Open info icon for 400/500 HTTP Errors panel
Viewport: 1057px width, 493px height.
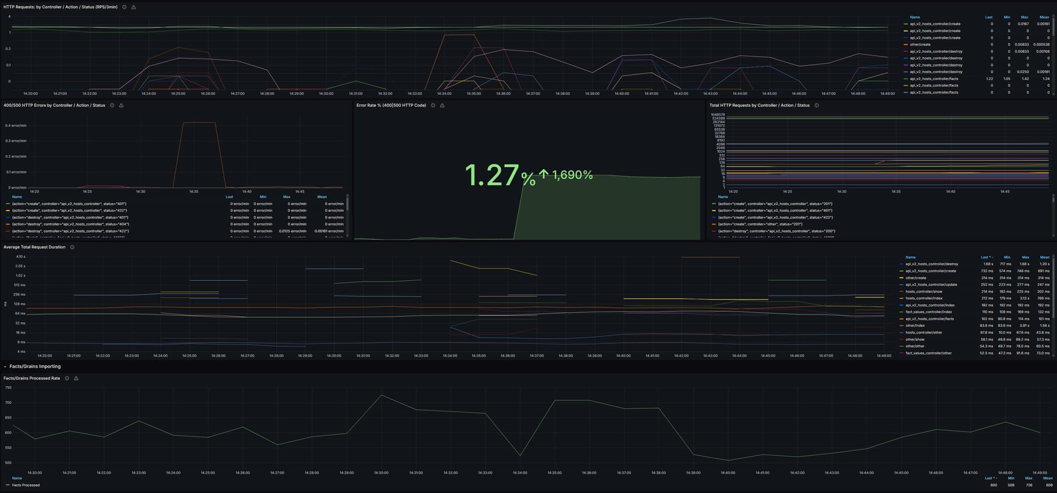click(112, 105)
